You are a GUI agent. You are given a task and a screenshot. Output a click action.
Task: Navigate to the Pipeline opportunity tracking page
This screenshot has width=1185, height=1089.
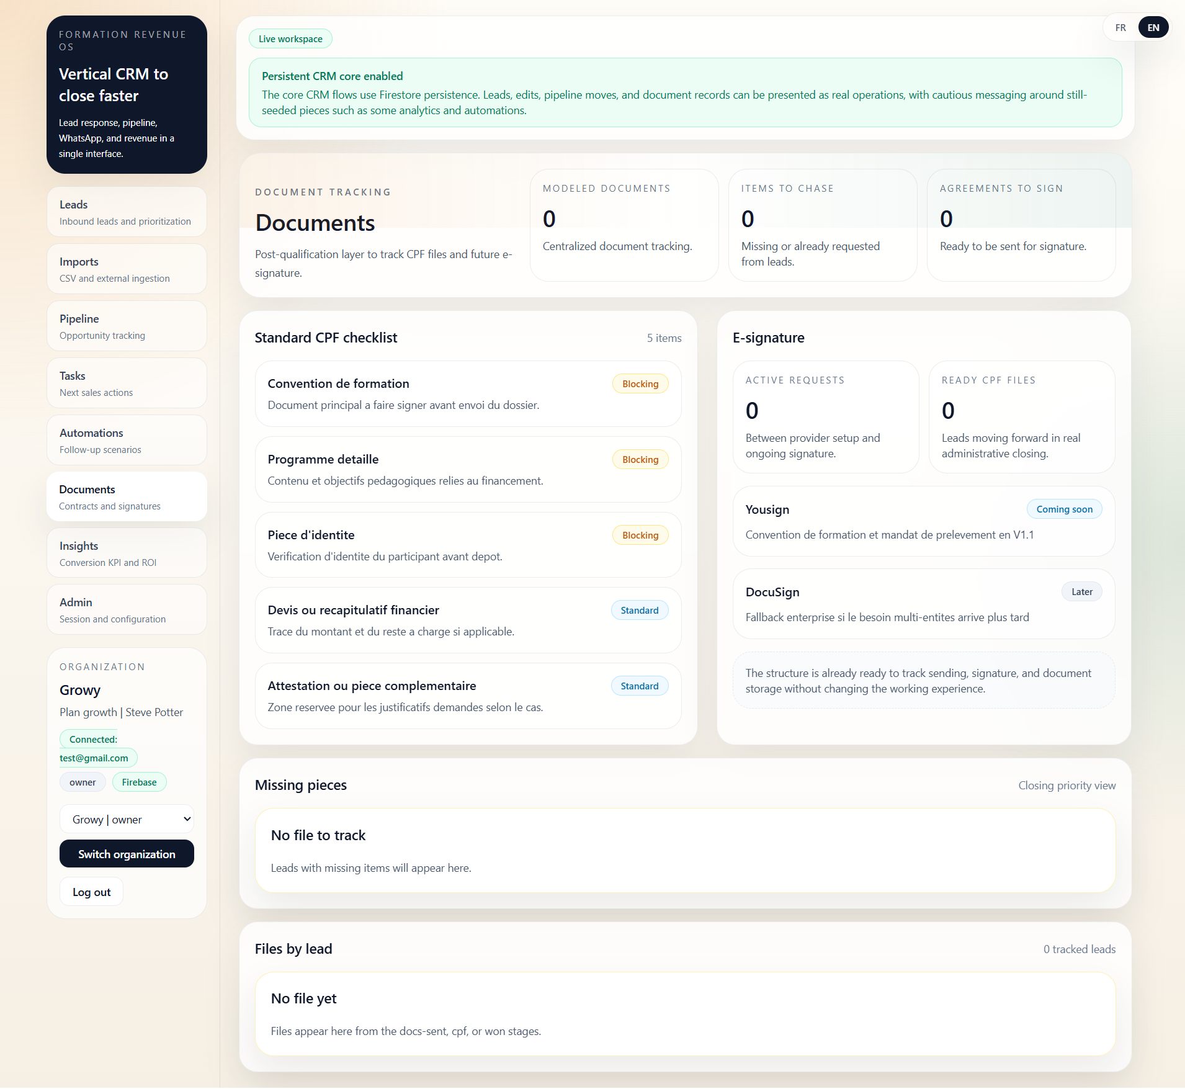[127, 325]
